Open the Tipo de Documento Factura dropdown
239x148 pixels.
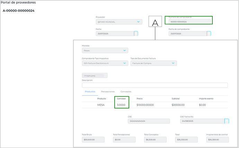pos(173,63)
